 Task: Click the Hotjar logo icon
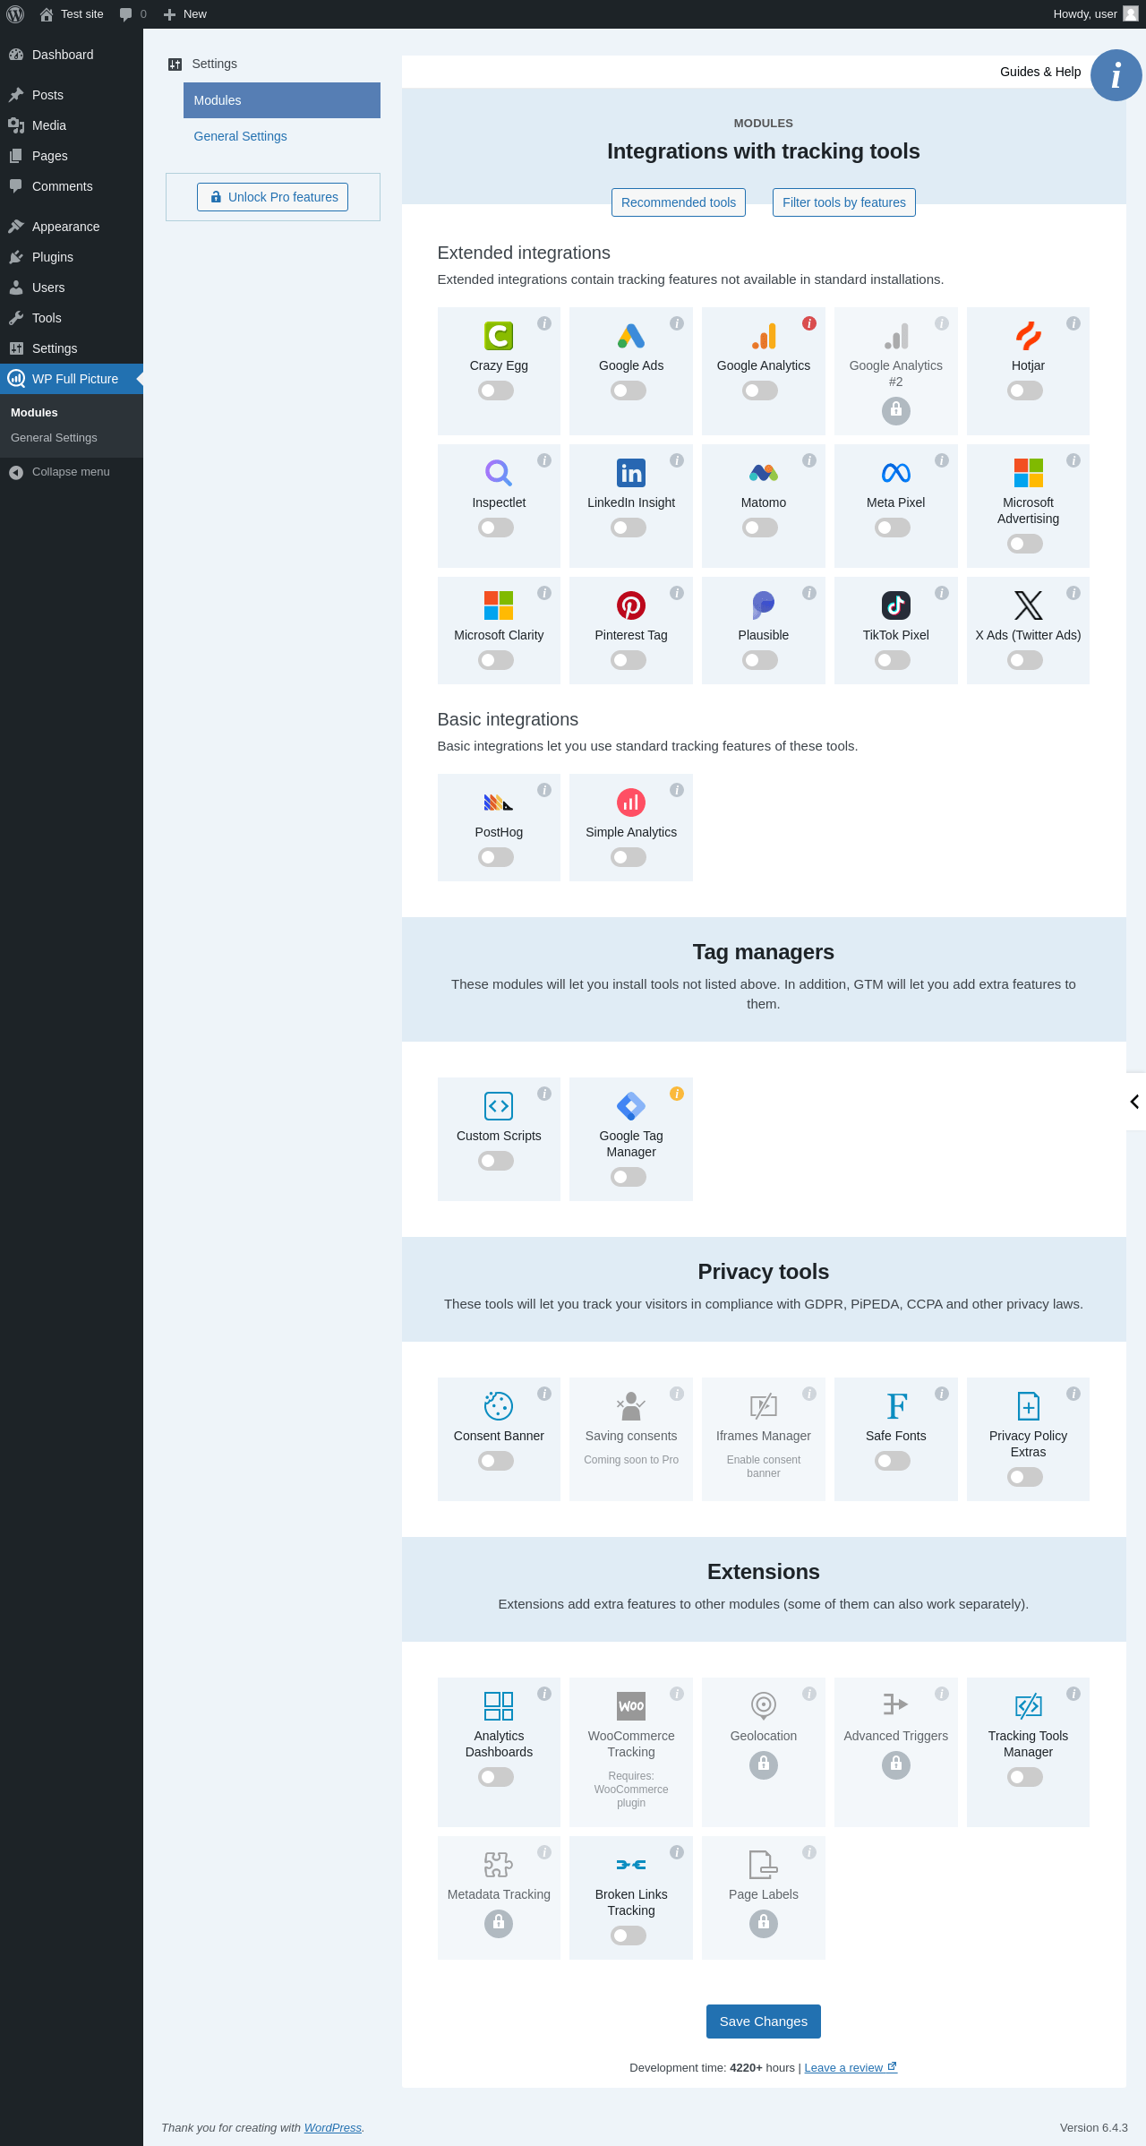(1028, 336)
